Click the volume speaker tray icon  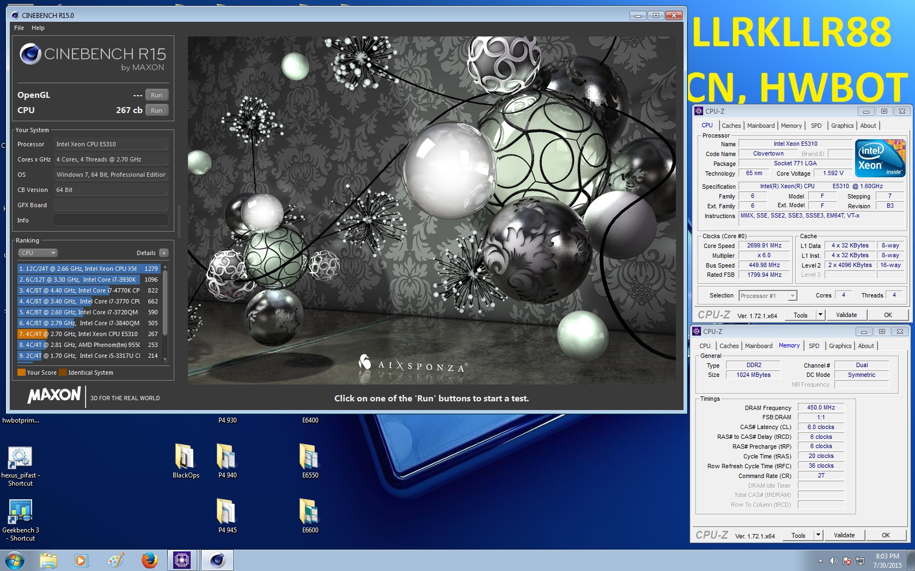833,561
